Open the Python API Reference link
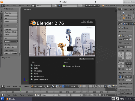 (41, 79)
